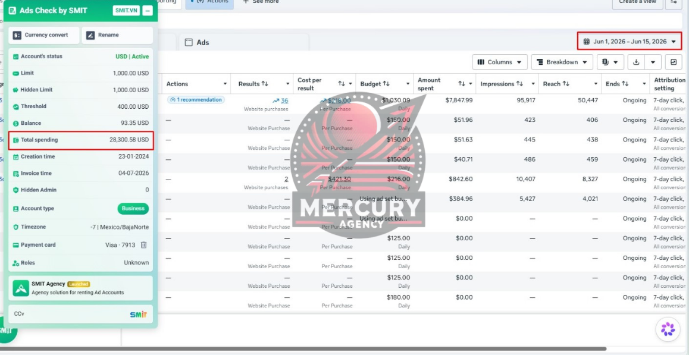Screen dimensions: 689x355
Task: Click the 04-07-2026 invoice time value
Action: 134,174
